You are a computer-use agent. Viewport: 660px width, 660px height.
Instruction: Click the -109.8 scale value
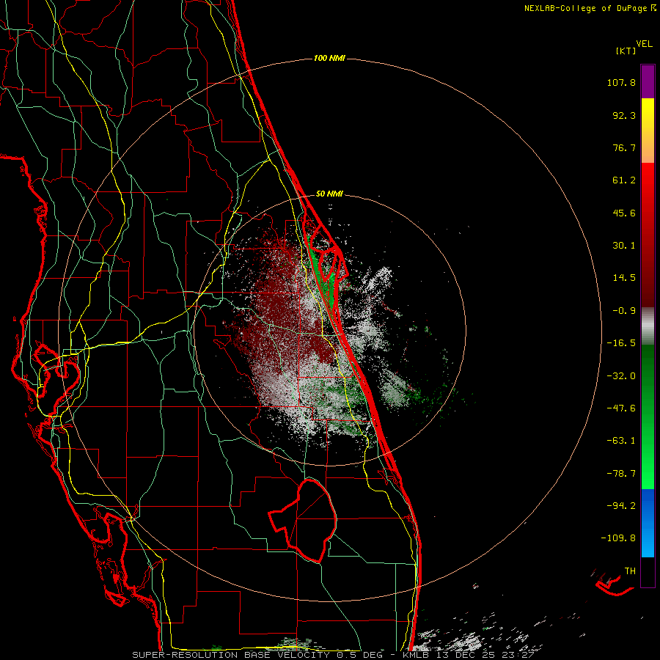618,538
